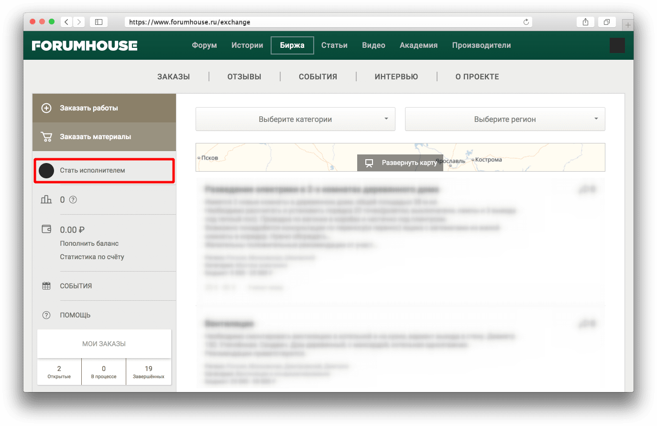Select the 2 Открытые orders counter
The height and width of the screenshot is (426, 657).
59,372
